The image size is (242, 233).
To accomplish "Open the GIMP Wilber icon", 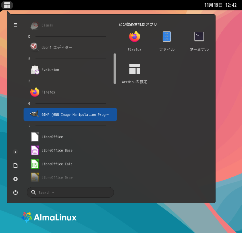I will click(34, 115).
